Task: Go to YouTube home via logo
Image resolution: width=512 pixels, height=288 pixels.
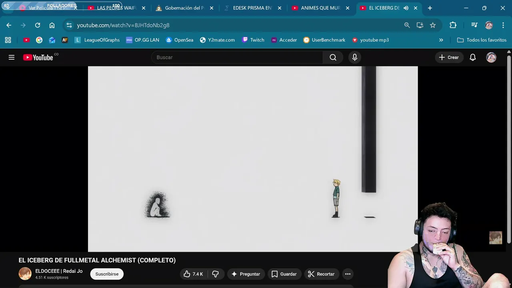Action: pos(38,57)
